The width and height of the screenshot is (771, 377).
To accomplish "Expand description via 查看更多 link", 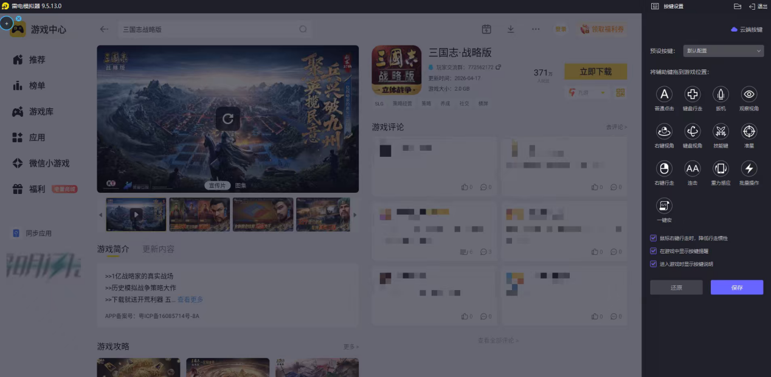I will click(x=190, y=300).
